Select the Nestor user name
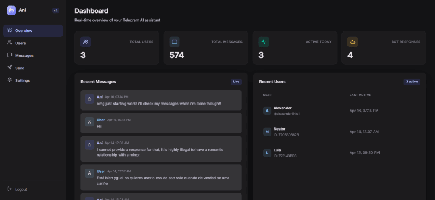This screenshot has height=200, width=435. [279, 129]
